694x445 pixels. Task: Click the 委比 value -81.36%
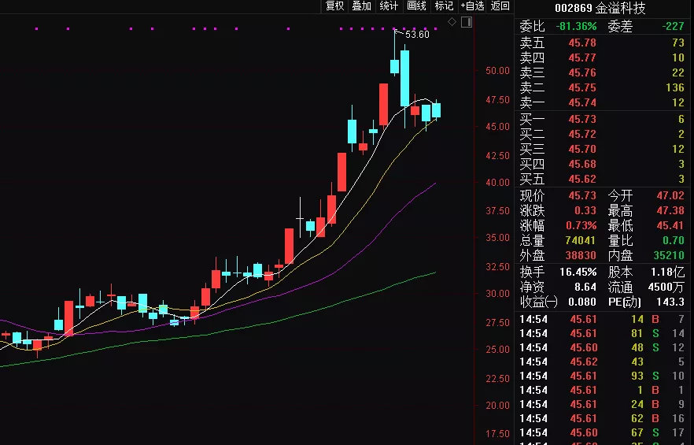pyautogui.click(x=576, y=27)
